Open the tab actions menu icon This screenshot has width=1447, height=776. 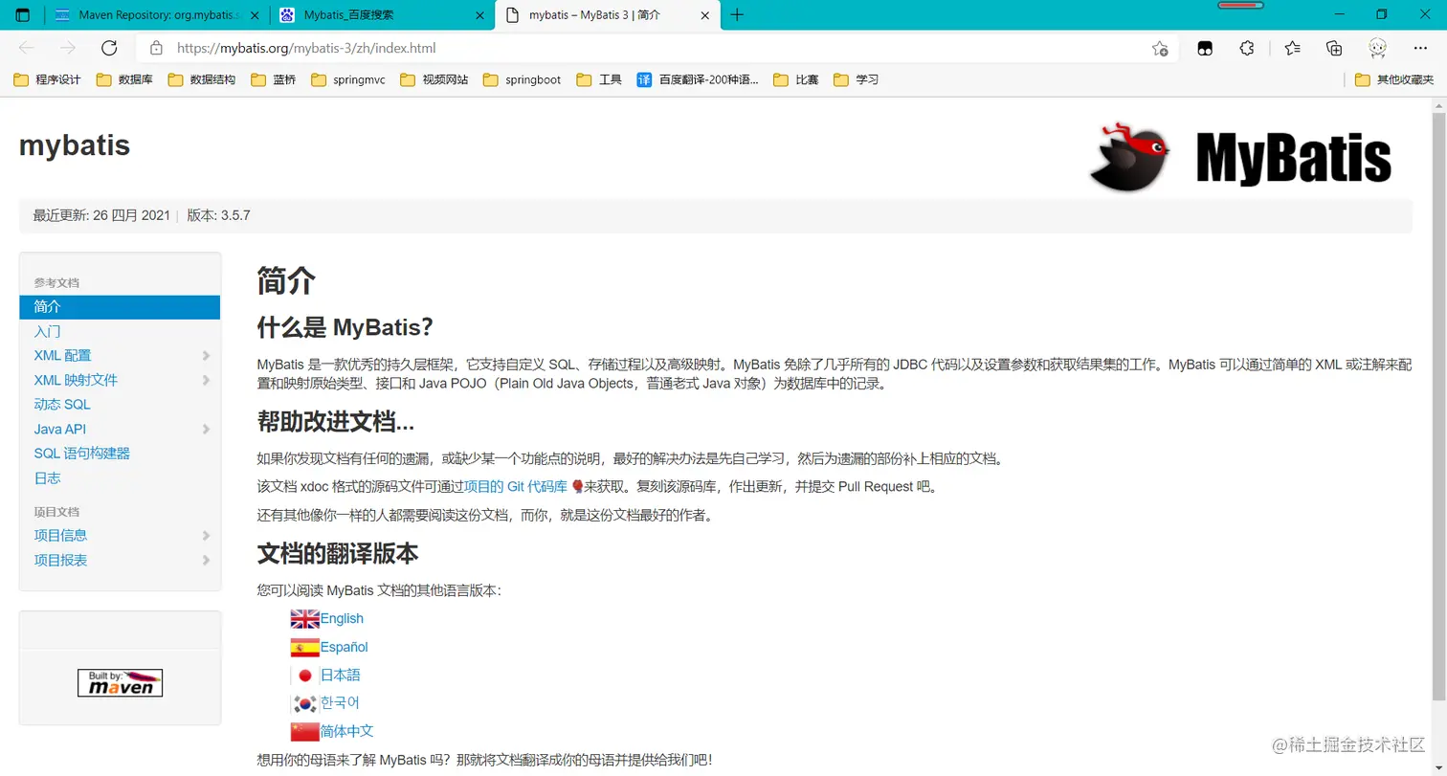[x=23, y=14]
